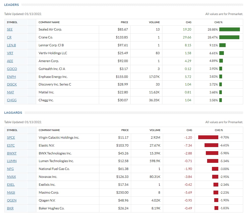The height and width of the screenshot is (215, 247).
Task: Open the SEE ticker symbol link
Action: click(10, 30)
